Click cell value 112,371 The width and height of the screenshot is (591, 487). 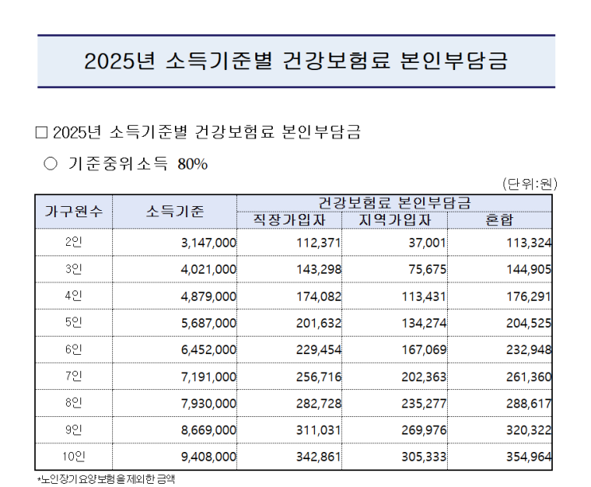click(318, 243)
